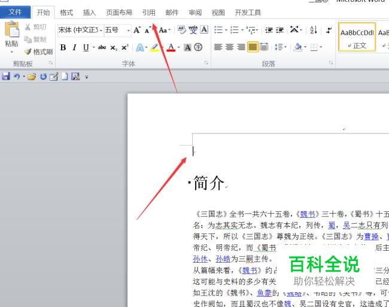Toggle Show/Hide paragraph marks

click(x=329, y=30)
